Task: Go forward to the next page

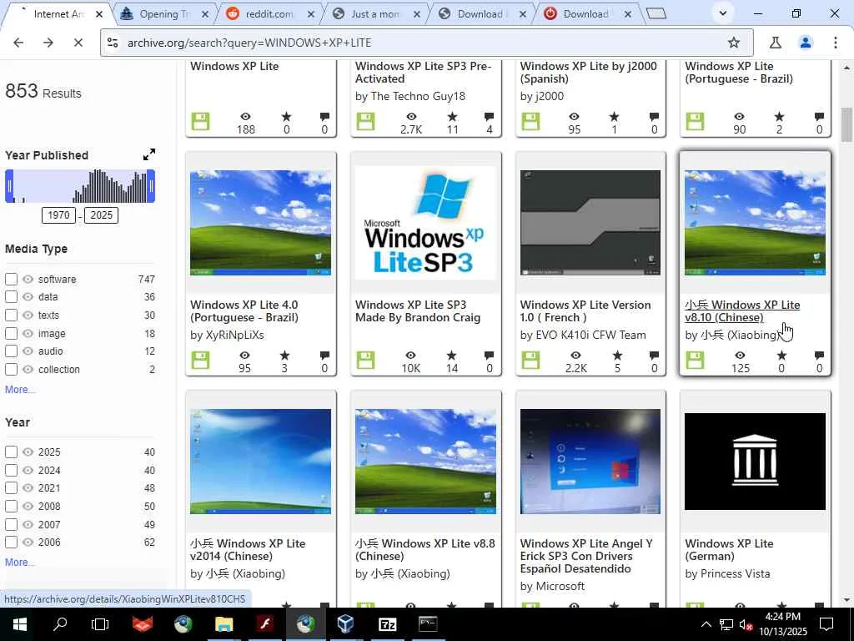Action: (x=48, y=43)
